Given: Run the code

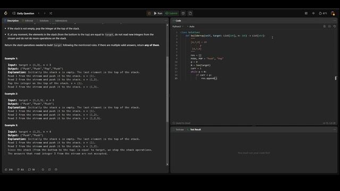Looking at the screenshot, I should click(x=158, y=13).
